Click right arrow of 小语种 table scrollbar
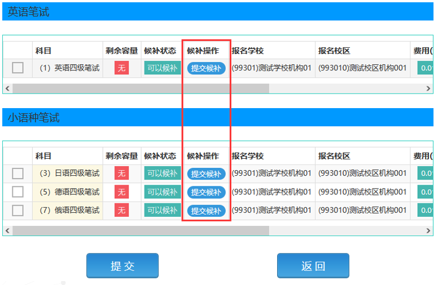The height and width of the screenshot is (285, 434). click(x=428, y=230)
